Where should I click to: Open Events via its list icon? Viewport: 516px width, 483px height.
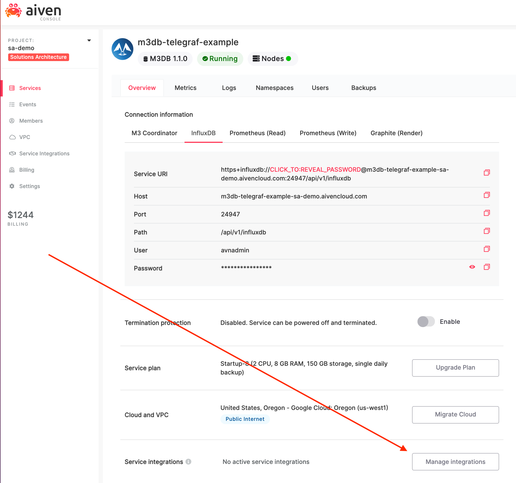[x=12, y=104]
